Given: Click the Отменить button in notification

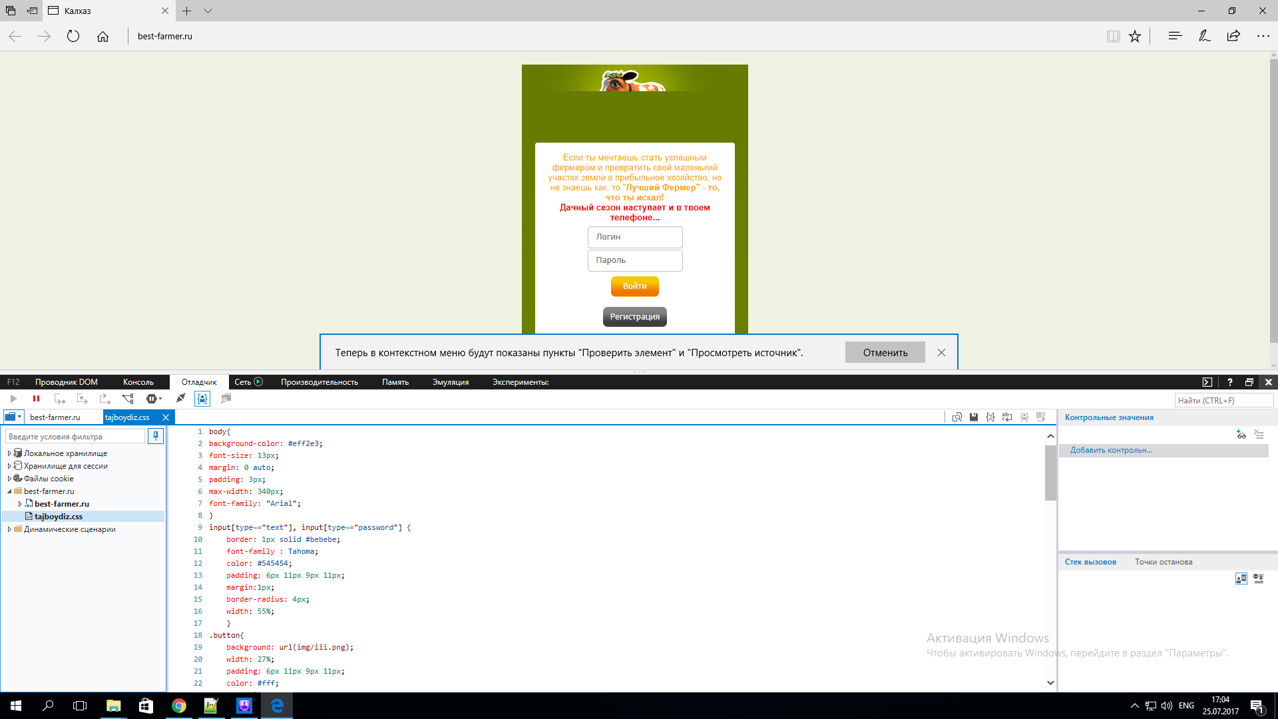Looking at the screenshot, I should point(885,352).
